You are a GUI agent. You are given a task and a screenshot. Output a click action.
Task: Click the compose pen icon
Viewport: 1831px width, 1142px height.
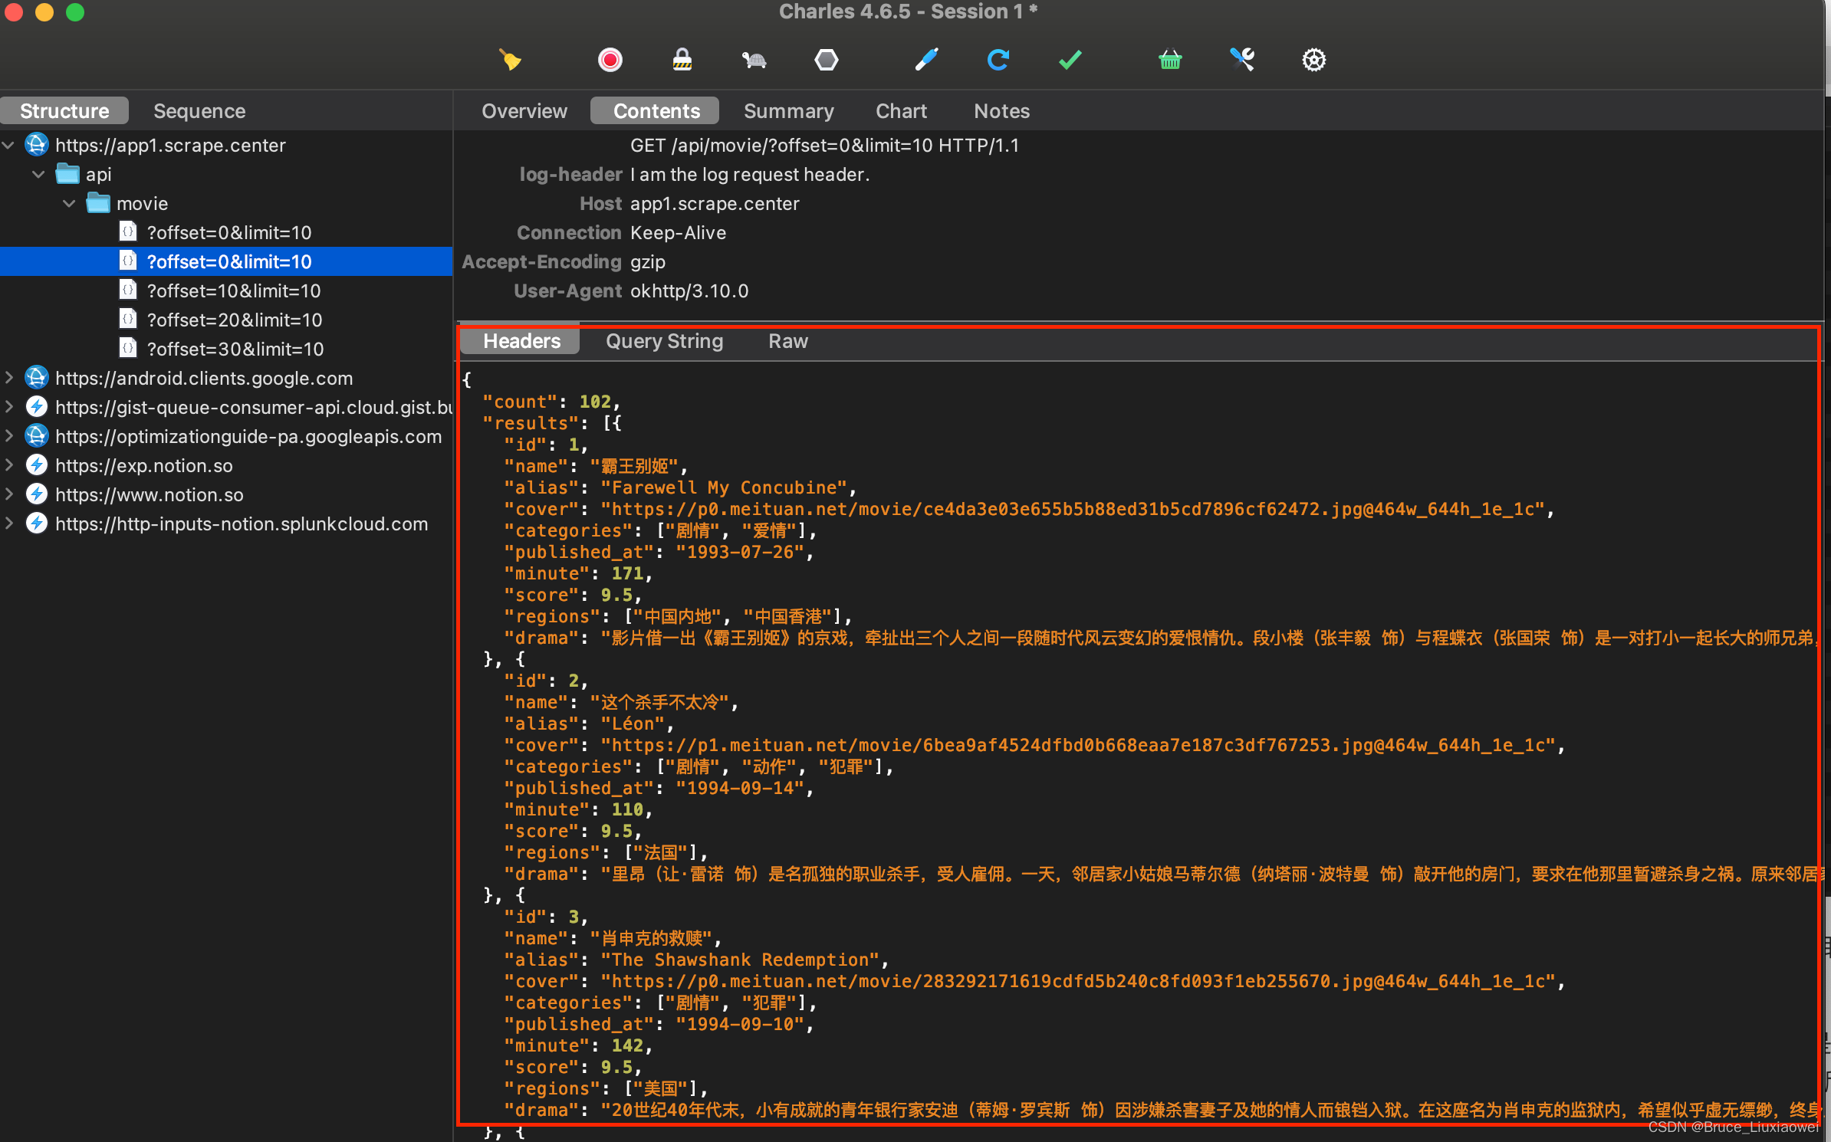(x=926, y=60)
